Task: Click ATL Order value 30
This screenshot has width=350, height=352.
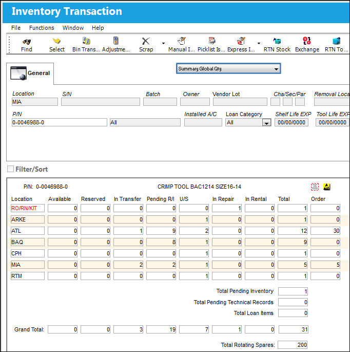Action: [x=325, y=231]
